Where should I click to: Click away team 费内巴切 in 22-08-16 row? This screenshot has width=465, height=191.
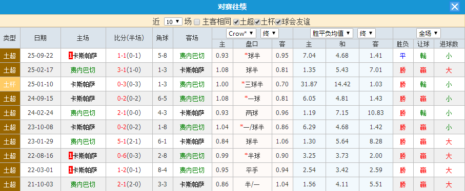[192, 156]
